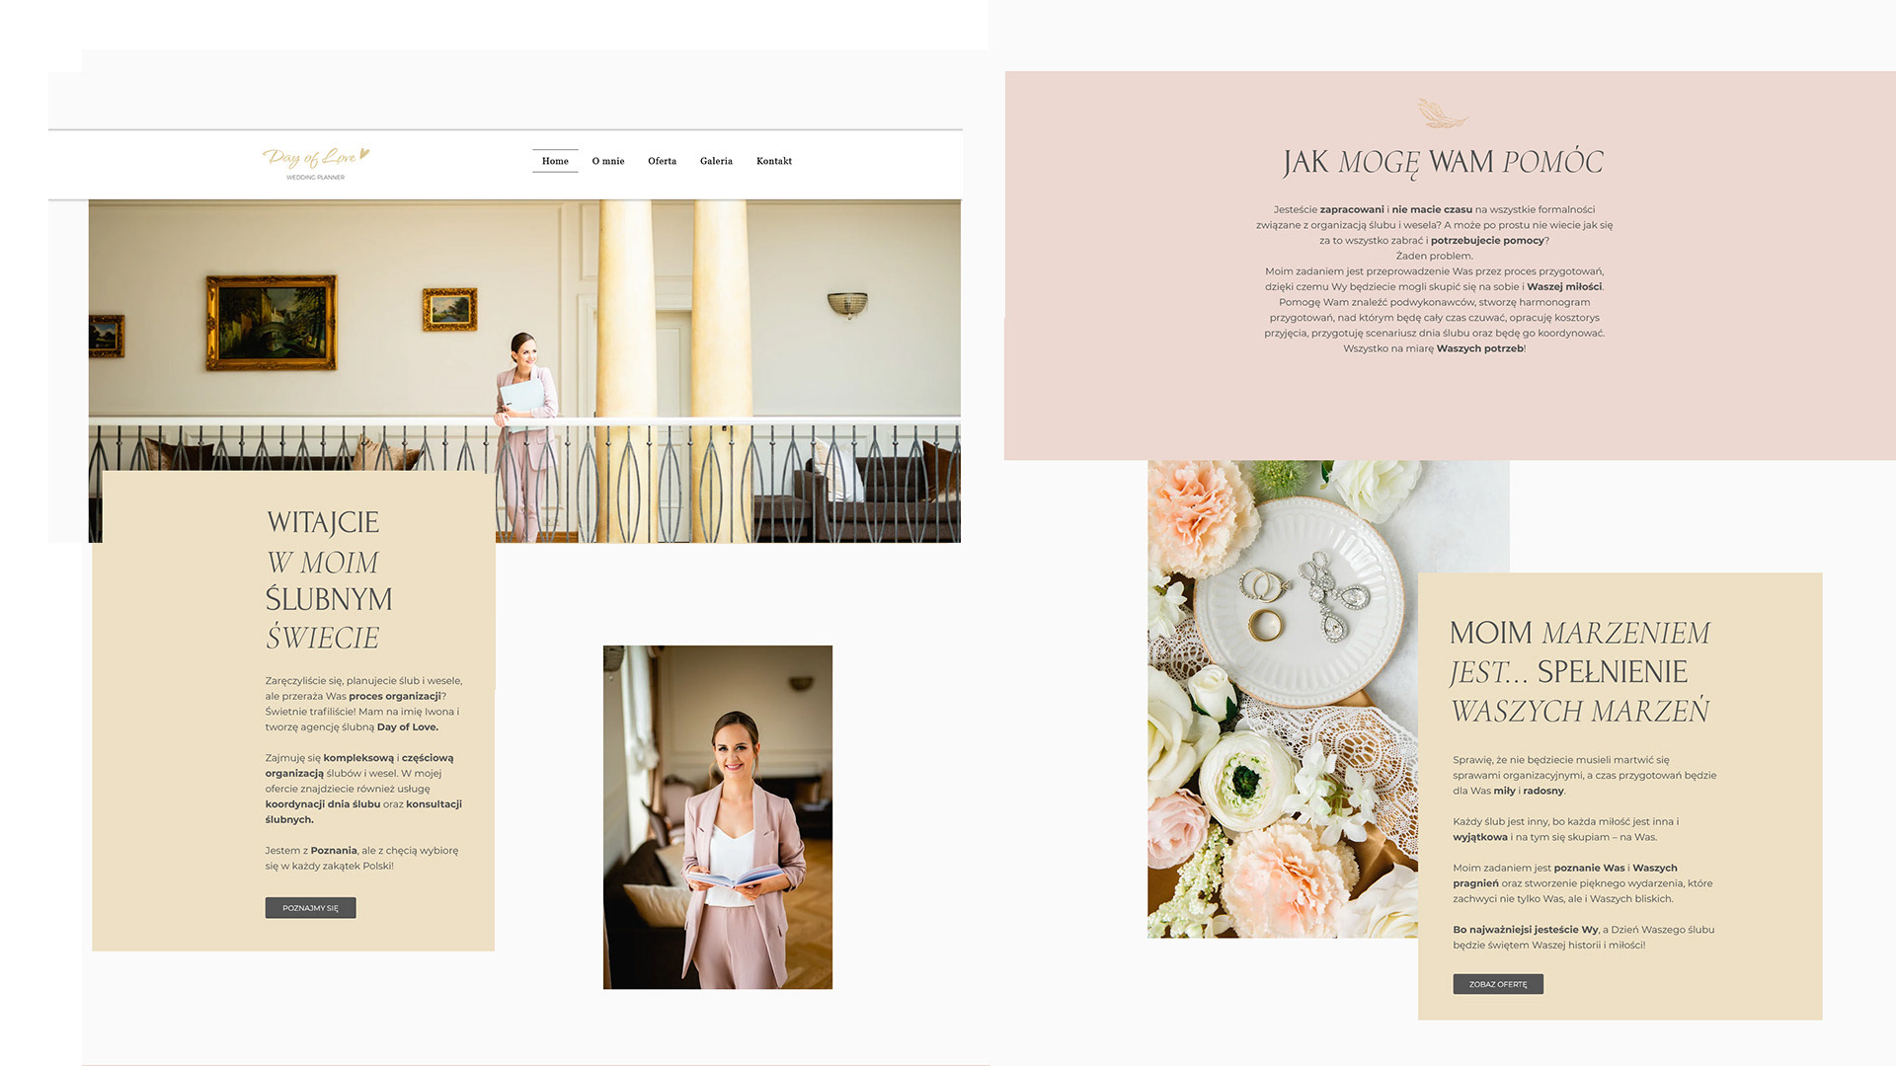Screen dimensions: 1896x1066
Task: Click the WEDDING PLANNER subtitle under logo
Action: point(315,178)
